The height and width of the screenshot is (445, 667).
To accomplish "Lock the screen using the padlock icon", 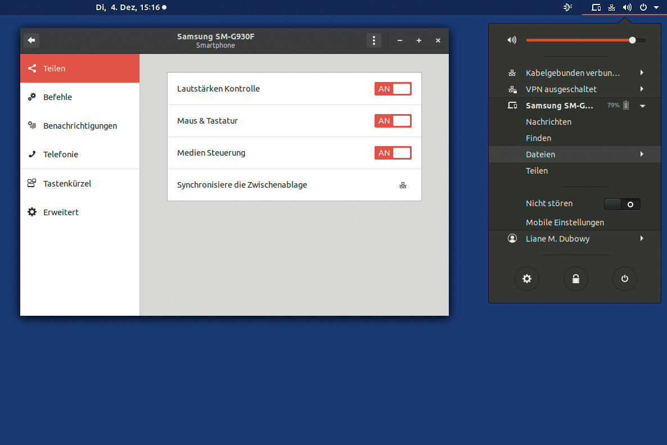I will pos(576,279).
